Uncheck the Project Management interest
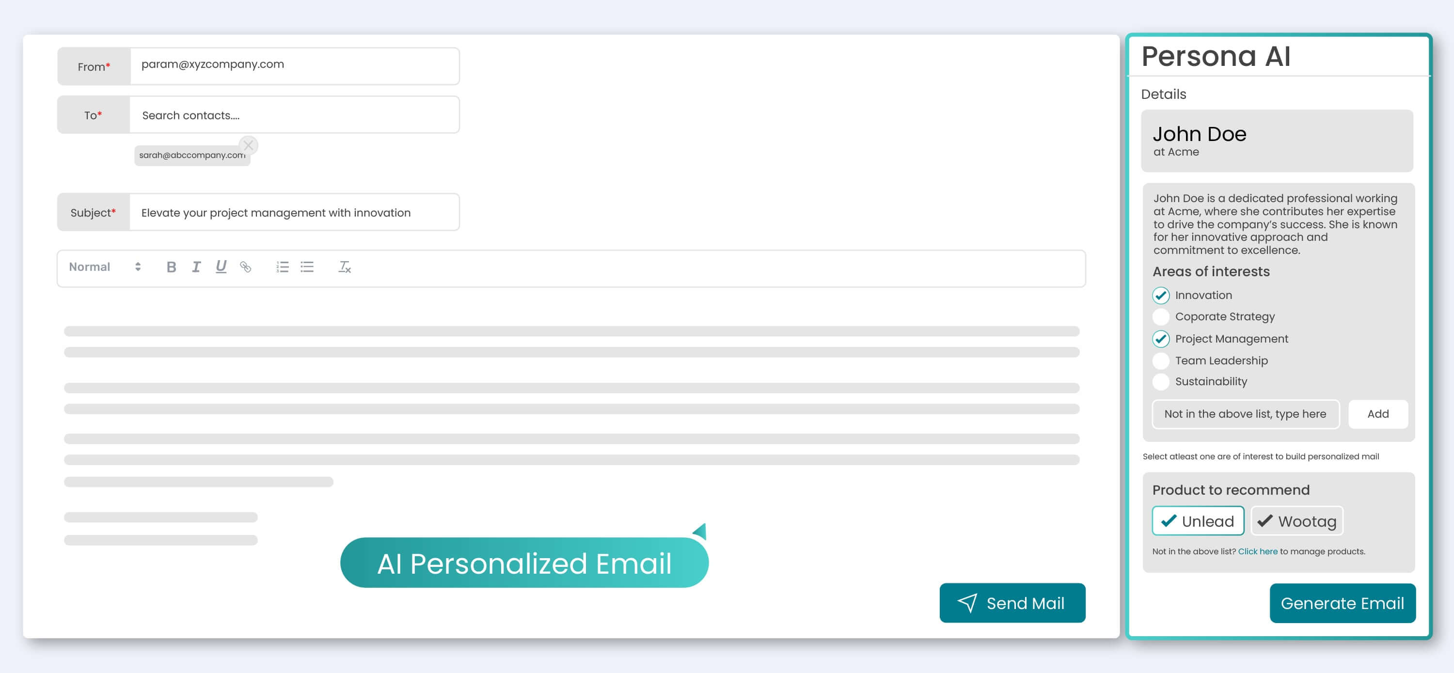Viewport: 1454px width, 673px height. [x=1160, y=339]
